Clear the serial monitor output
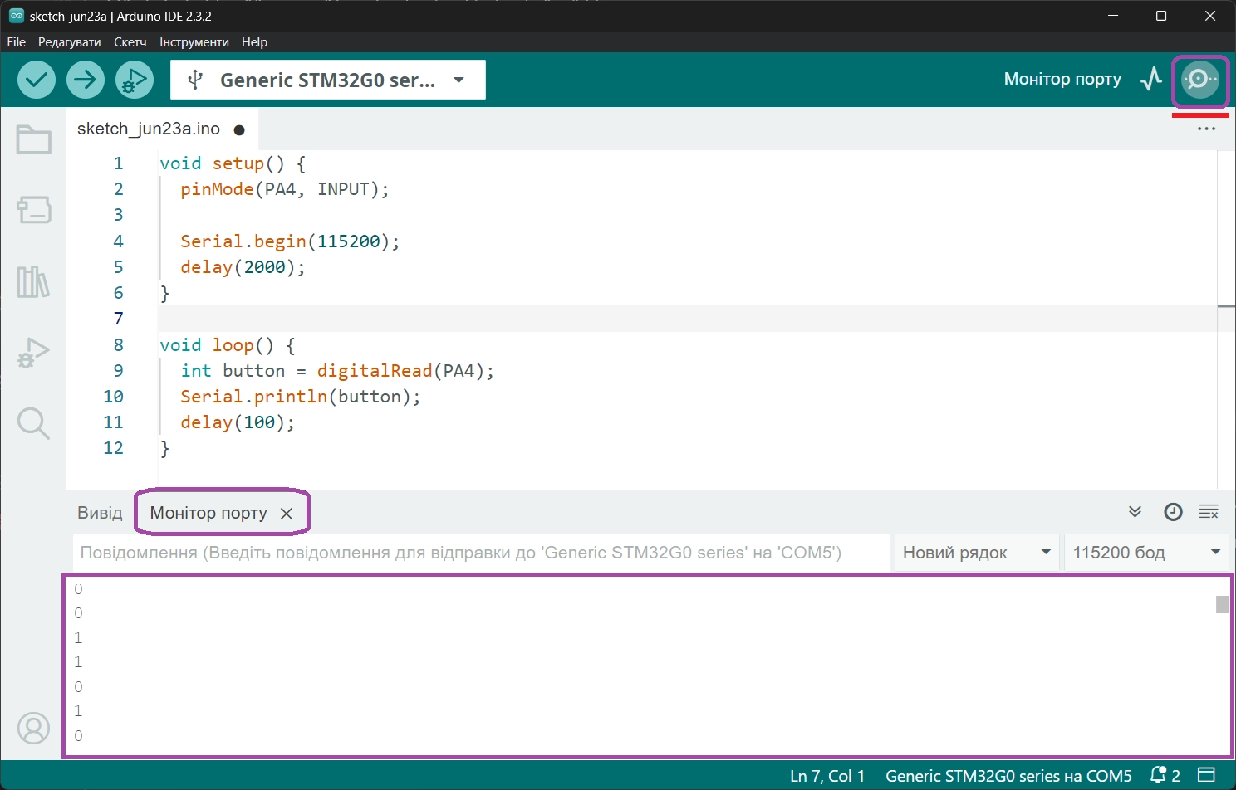The width and height of the screenshot is (1236, 790). click(1209, 512)
